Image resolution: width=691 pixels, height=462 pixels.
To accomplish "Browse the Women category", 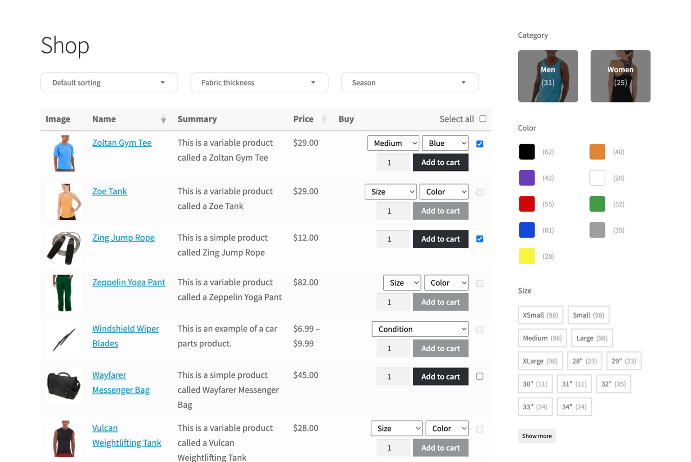I will tap(620, 76).
